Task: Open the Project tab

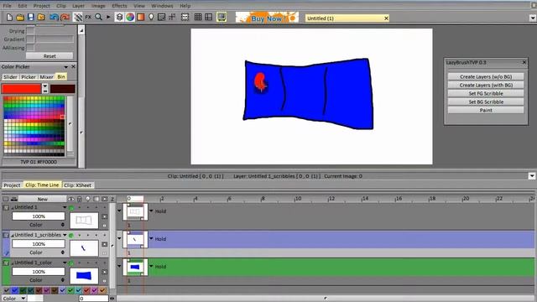Action: coord(12,185)
